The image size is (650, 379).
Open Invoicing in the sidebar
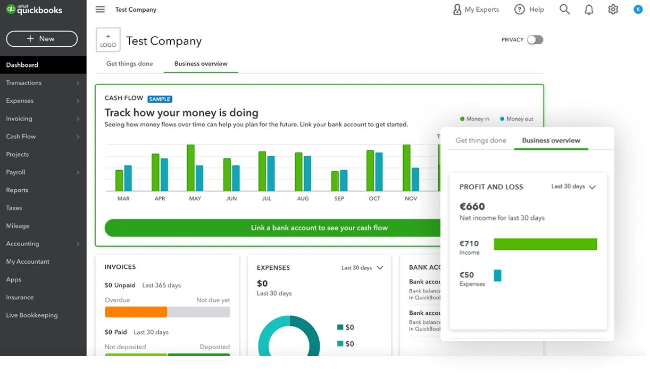[19, 119]
